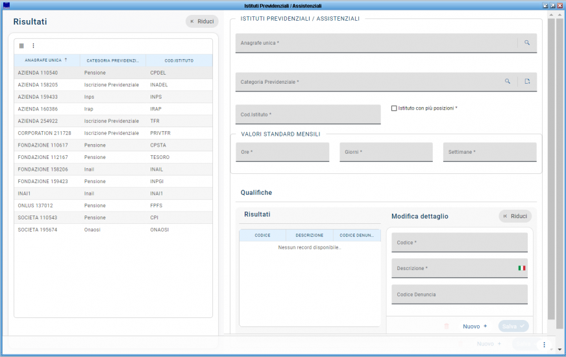Click the Italian flag icon in Descrizione field
The width and height of the screenshot is (566, 357).
click(x=521, y=268)
